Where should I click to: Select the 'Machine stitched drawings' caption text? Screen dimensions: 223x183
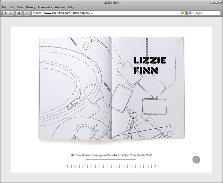(x=111, y=155)
